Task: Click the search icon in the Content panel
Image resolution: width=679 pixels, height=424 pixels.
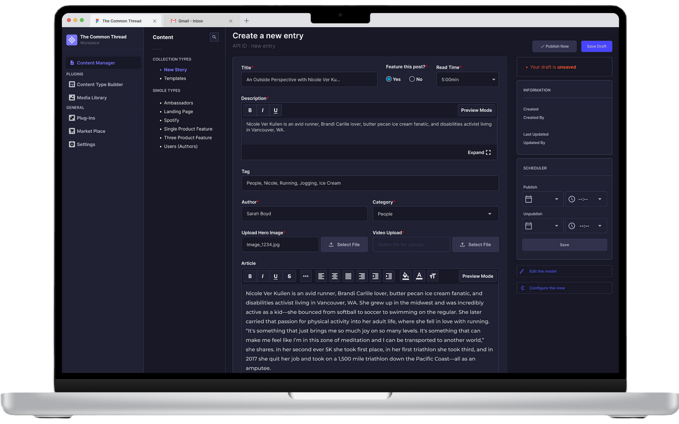Action: 214,37
